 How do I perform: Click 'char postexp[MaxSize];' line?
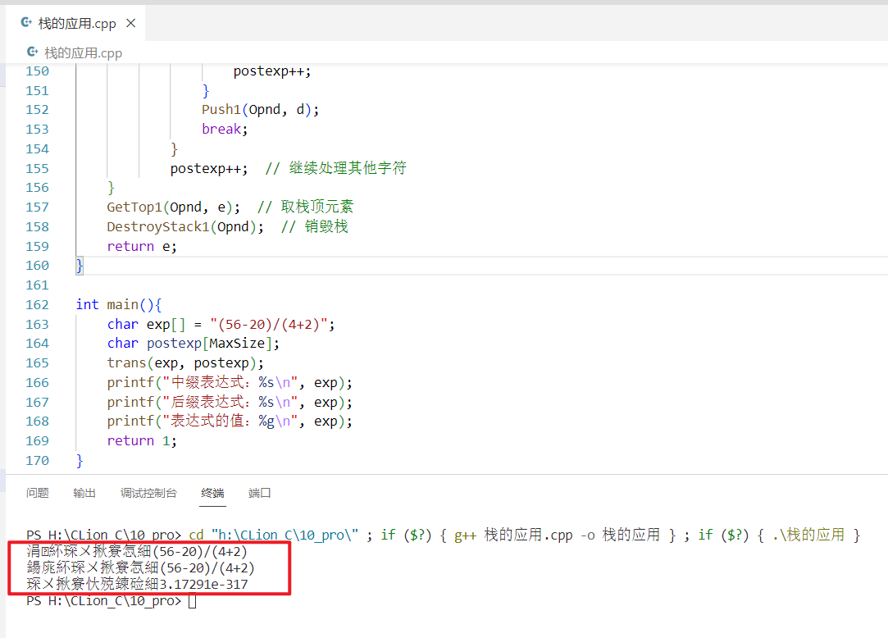click(194, 344)
